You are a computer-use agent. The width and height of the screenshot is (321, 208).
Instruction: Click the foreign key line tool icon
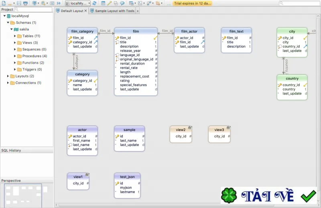click(110, 3)
